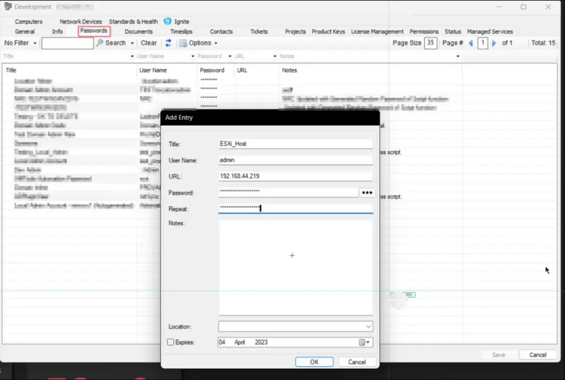This screenshot has height=380, width=565.
Task: Open the Timeslips tab
Action: pos(181,32)
